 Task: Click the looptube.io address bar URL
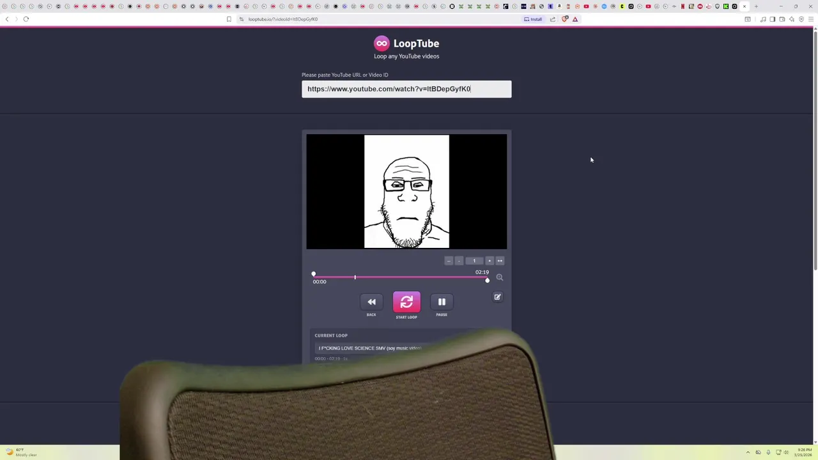(x=283, y=19)
